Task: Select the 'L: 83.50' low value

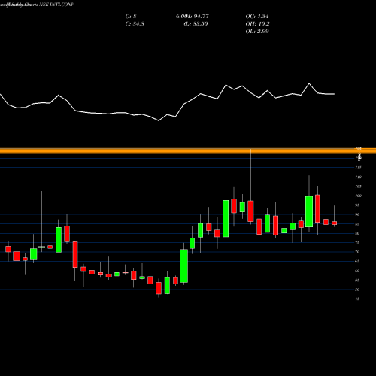Action: pyautogui.click(x=196, y=24)
